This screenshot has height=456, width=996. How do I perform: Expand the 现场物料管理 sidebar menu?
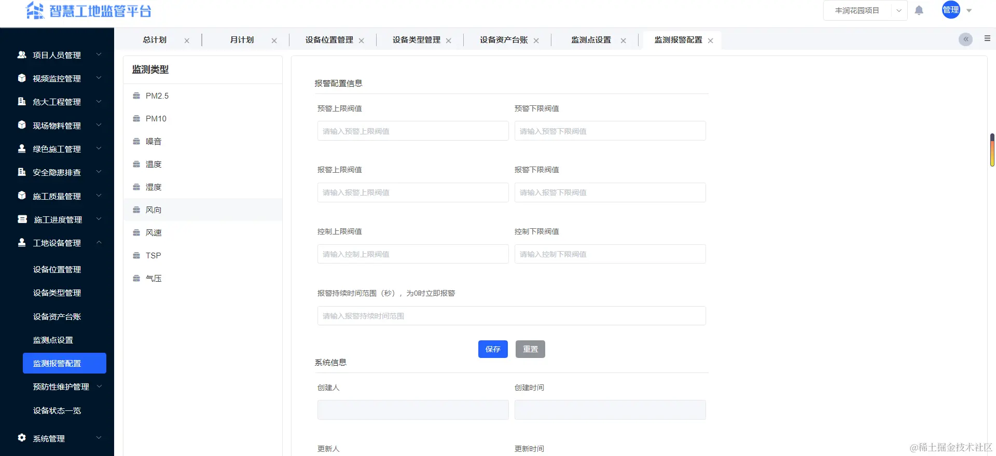click(x=57, y=126)
